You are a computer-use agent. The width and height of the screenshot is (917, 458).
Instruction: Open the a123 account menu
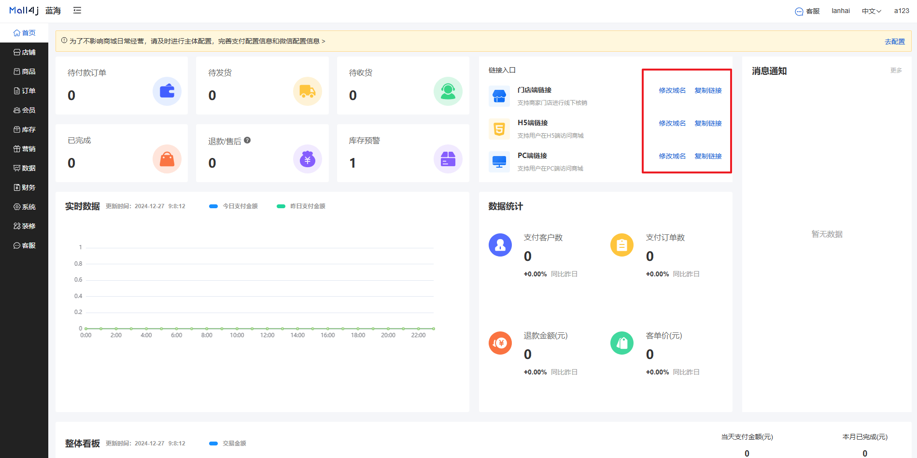pyautogui.click(x=902, y=11)
